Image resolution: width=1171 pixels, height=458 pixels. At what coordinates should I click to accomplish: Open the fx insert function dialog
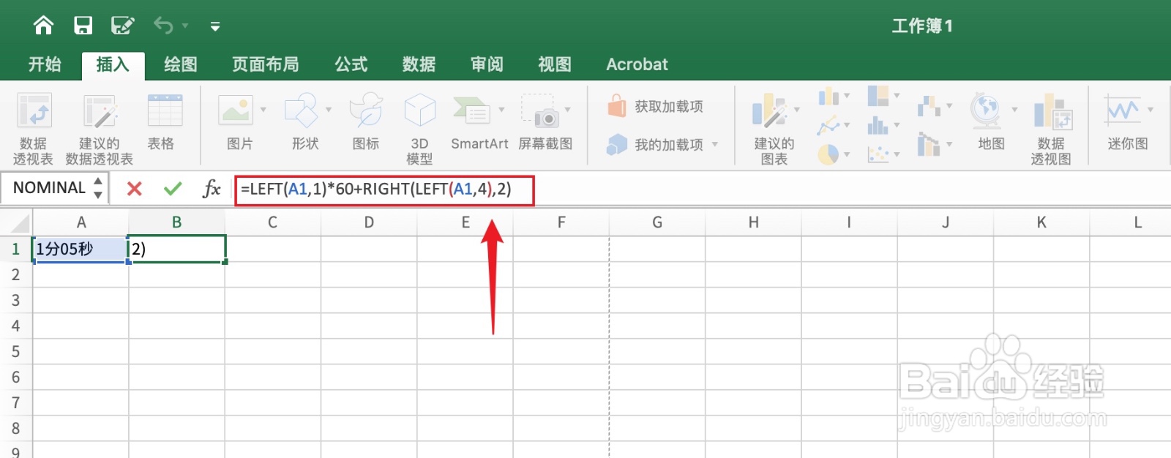click(212, 189)
